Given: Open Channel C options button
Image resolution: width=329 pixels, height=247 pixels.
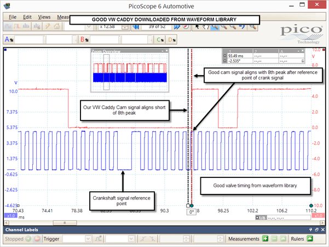Looking at the screenshot, I should (160, 39).
